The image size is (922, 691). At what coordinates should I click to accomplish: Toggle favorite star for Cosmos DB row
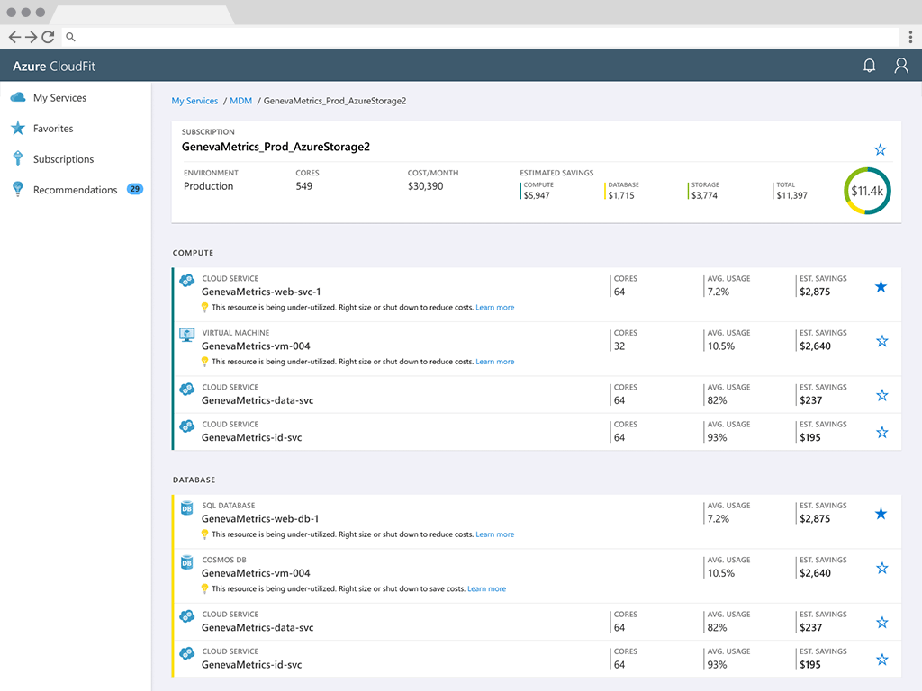[x=882, y=568]
